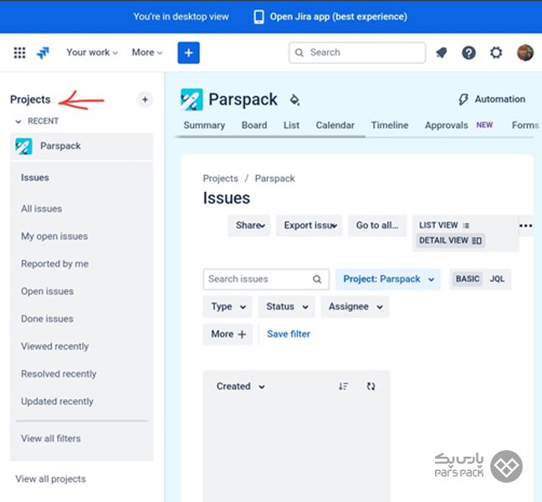This screenshot has width=542, height=502.
Task: Click the sort order icon
Action: click(343, 387)
